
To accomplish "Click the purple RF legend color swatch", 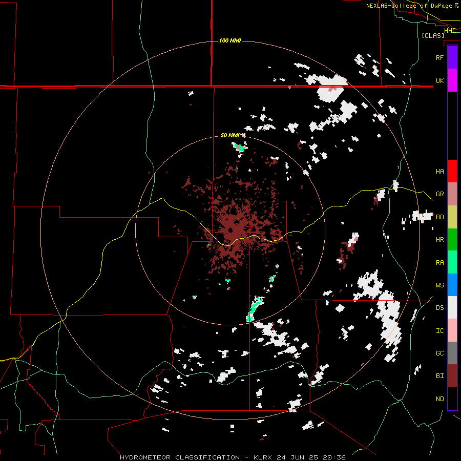I will click(x=452, y=57).
